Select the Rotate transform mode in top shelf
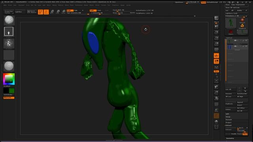Screen dimensions: 253x142 64,12
